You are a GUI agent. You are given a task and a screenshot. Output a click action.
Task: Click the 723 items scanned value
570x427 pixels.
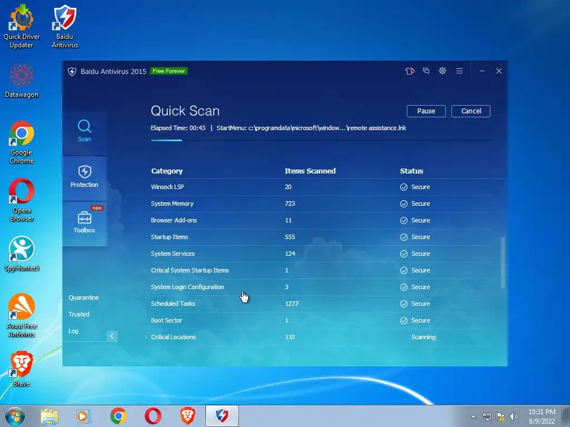[289, 203]
